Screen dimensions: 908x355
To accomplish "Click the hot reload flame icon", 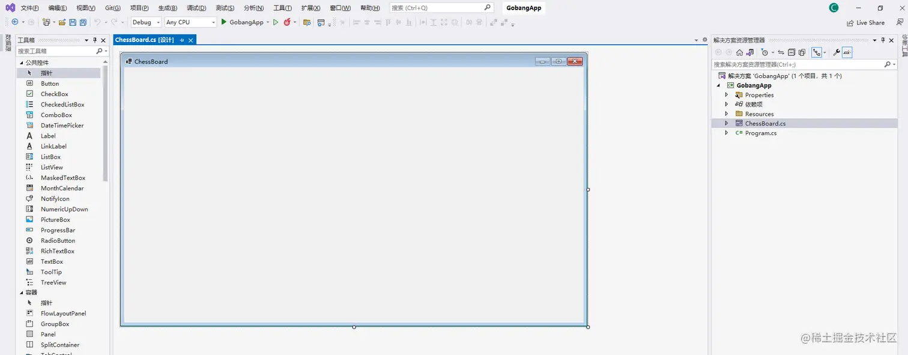I will 287,22.
